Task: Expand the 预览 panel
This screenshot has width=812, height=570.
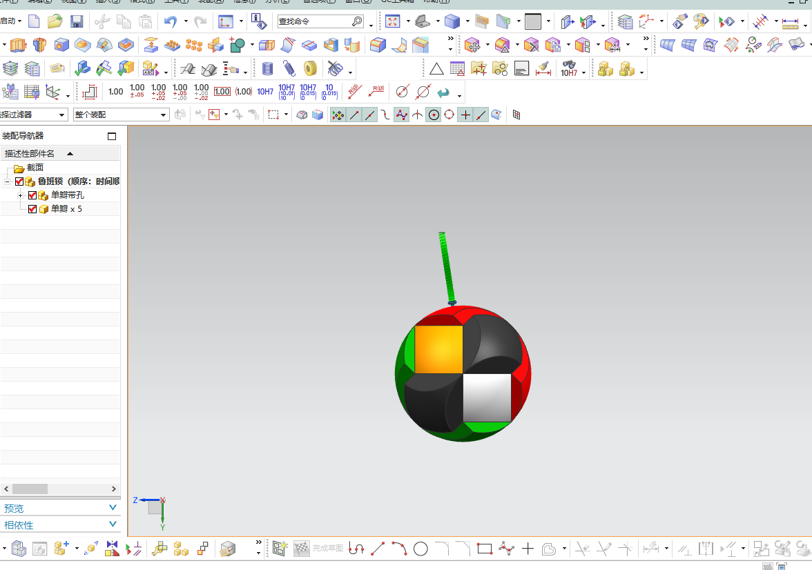Action: (113, 508)
